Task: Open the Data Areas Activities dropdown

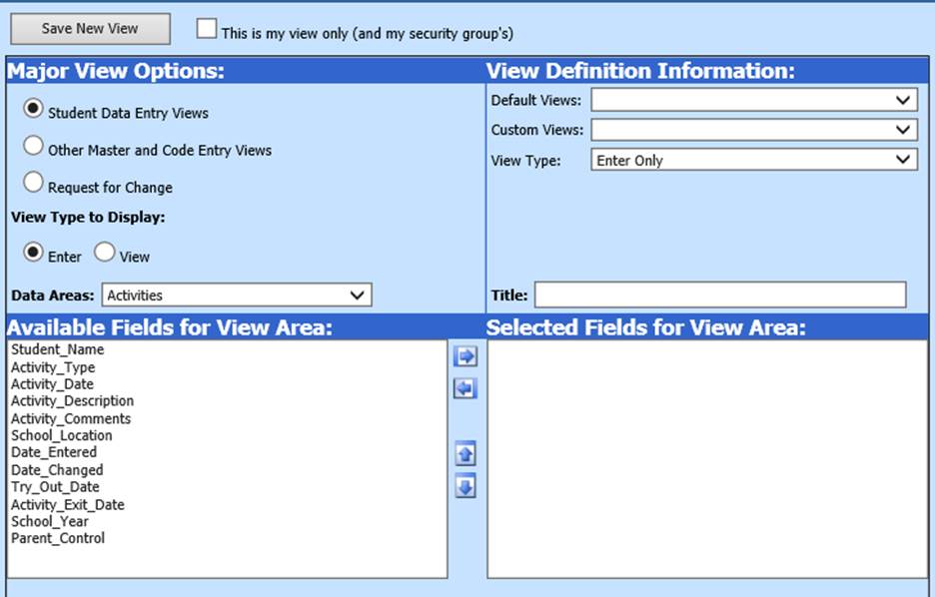Action: (x=237, y=295)
